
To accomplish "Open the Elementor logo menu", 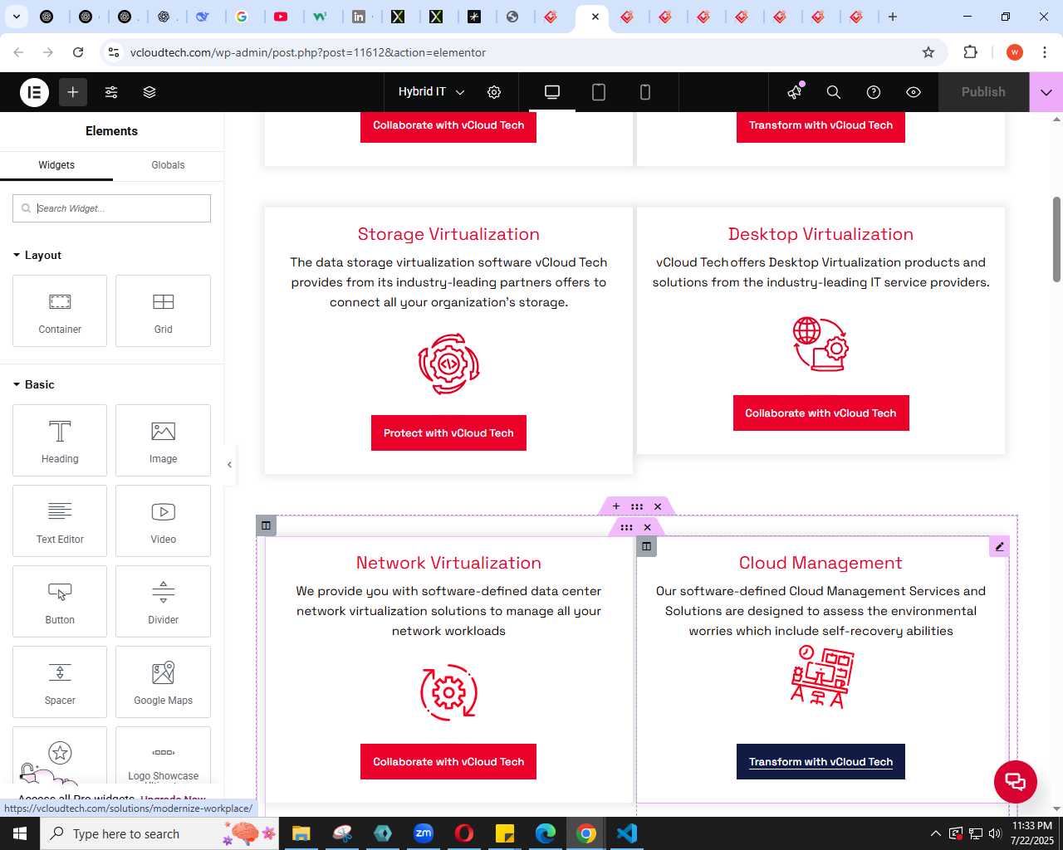I will pos(35,92).
